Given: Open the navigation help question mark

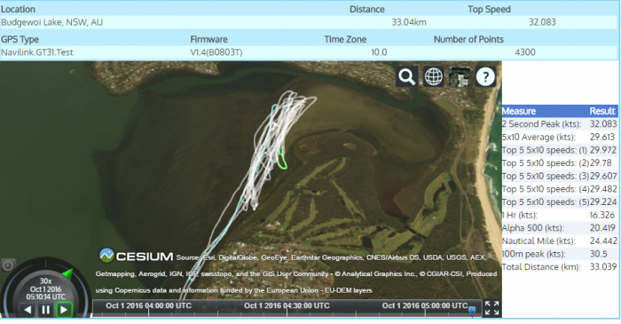Looking at the screenshot, I should click(485, 76).
